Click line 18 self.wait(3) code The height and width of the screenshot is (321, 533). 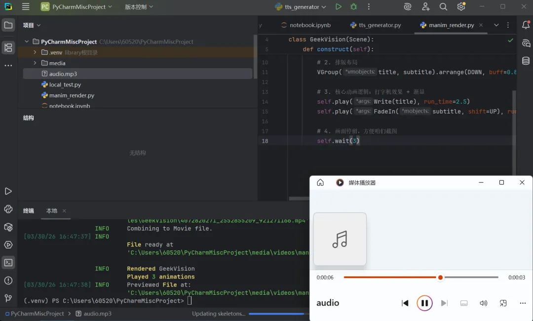338,141
